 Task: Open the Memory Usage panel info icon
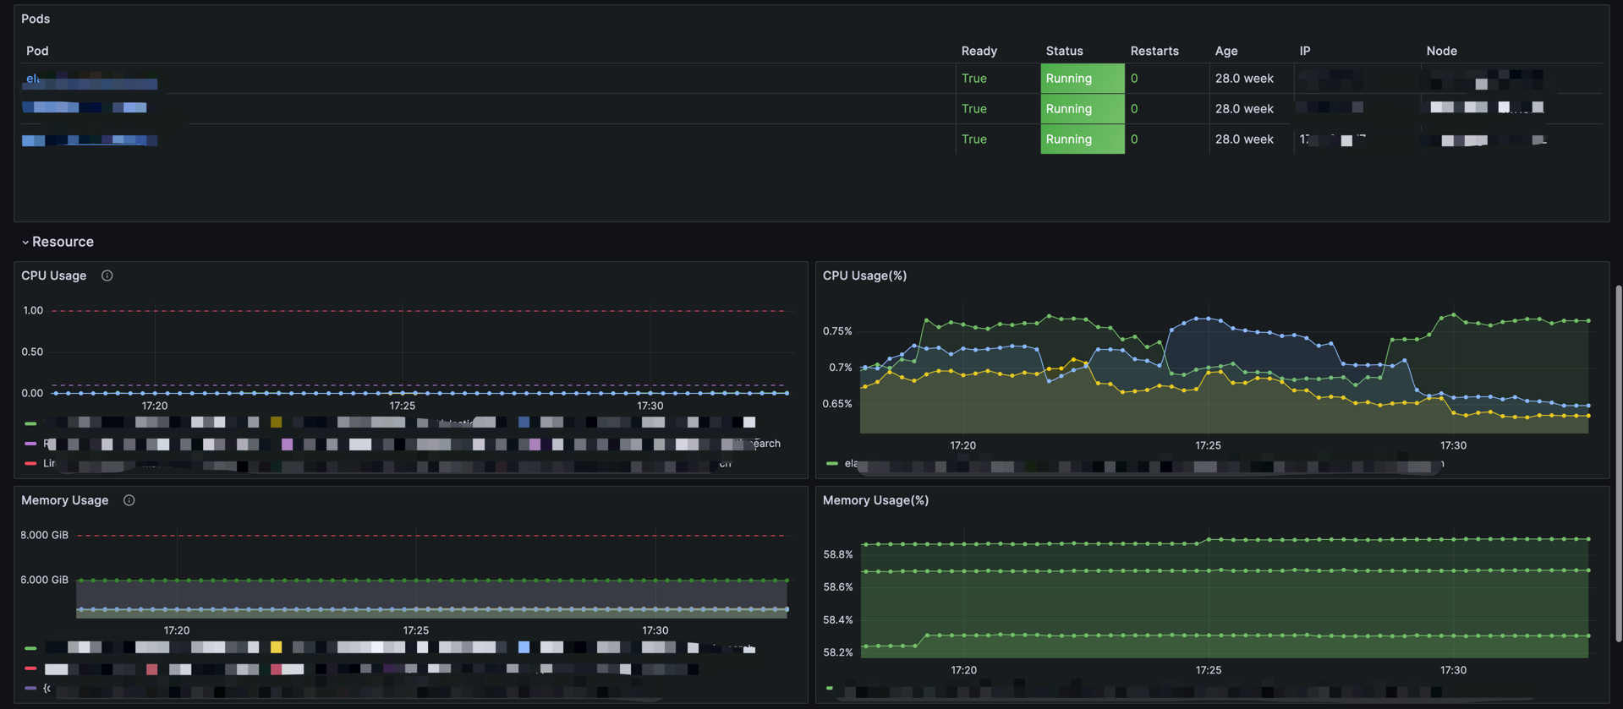pyautogui.click(x=129, y=500)
